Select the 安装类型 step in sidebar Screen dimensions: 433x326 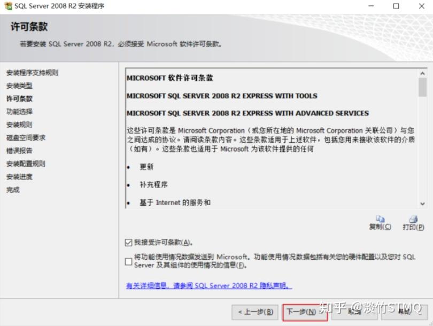[x=19, y=86]
